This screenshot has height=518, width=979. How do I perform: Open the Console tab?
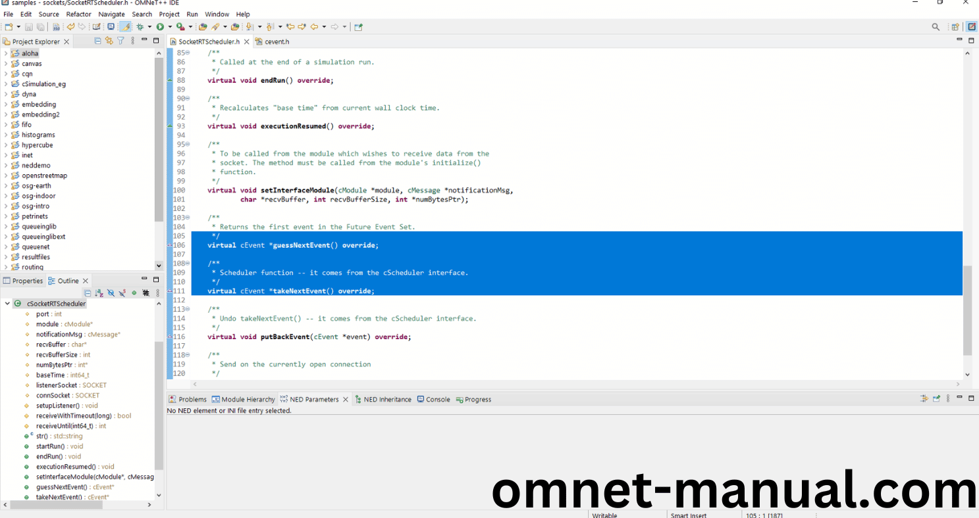tap(438, 399)
